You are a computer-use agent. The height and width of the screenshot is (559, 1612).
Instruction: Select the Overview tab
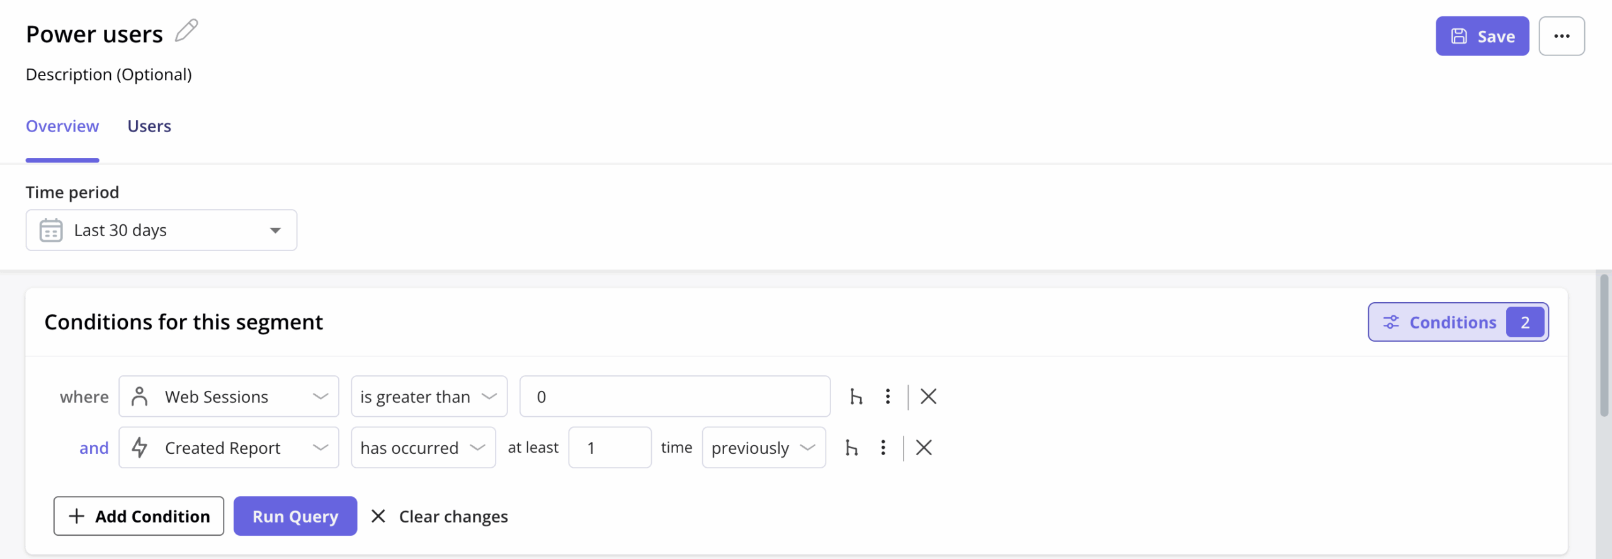point(62,126)
